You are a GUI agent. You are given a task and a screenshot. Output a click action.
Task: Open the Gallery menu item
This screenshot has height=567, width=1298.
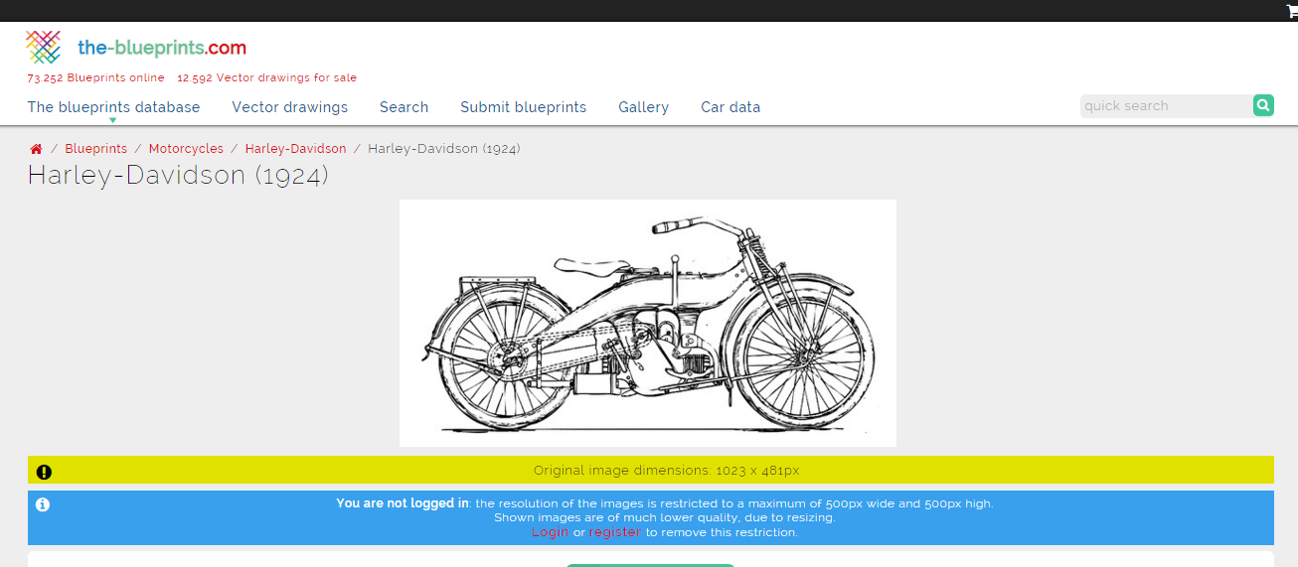coord(643,107)
